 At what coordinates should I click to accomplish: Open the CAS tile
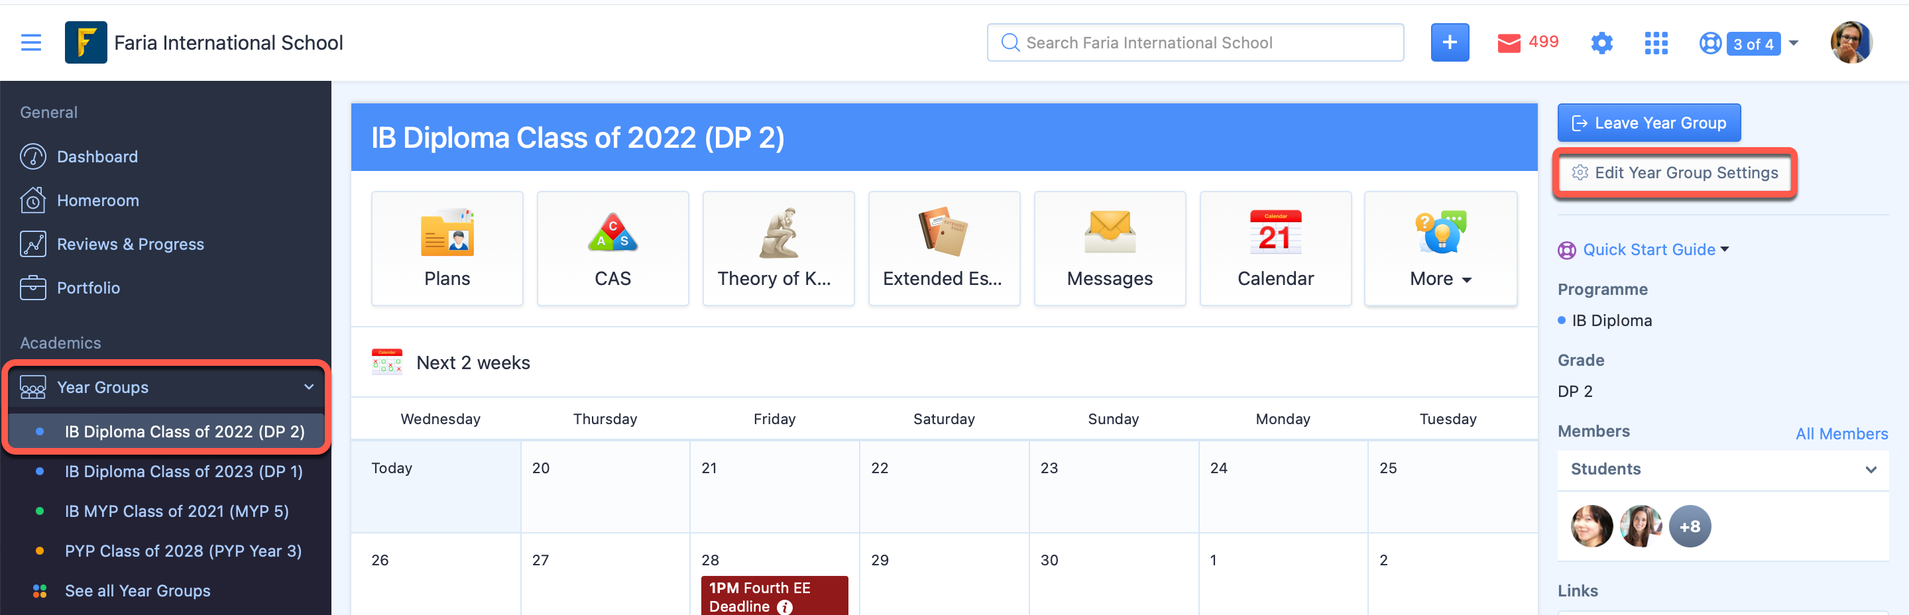[612, 249]
